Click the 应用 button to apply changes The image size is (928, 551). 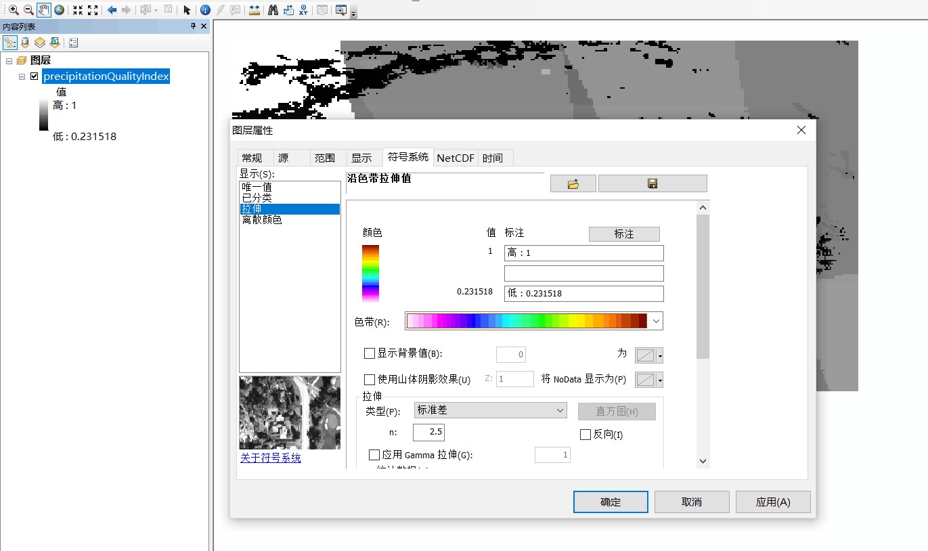pos(772,501)
